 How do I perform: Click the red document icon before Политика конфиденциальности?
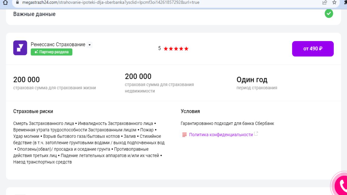pyautogui.click(x=184, y=135)
